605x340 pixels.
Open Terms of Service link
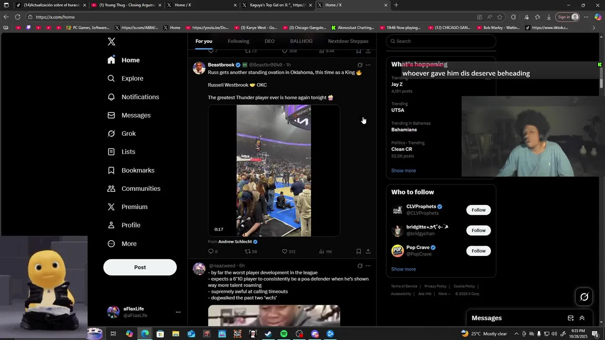click(404, 286)
